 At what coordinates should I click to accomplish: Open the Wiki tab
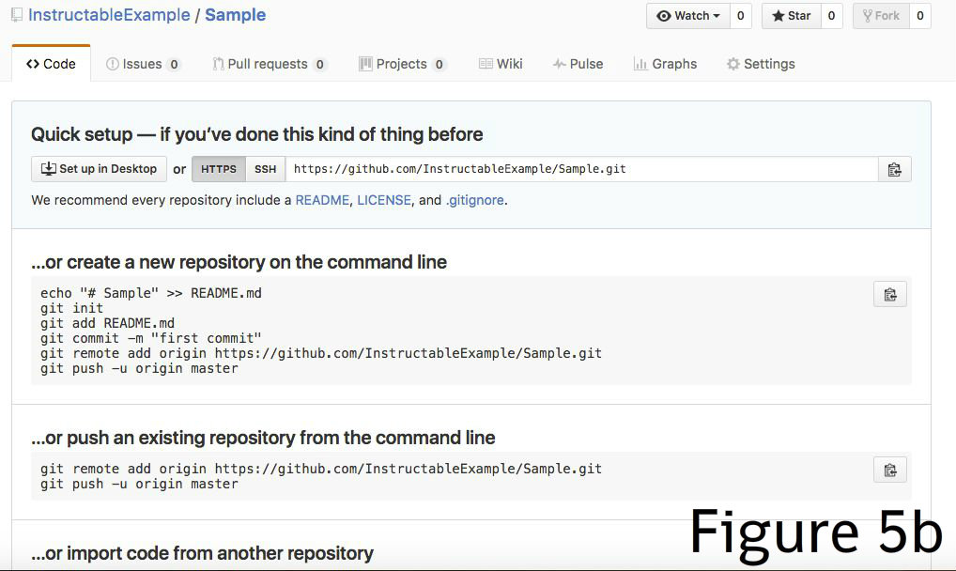click(501, 64)
